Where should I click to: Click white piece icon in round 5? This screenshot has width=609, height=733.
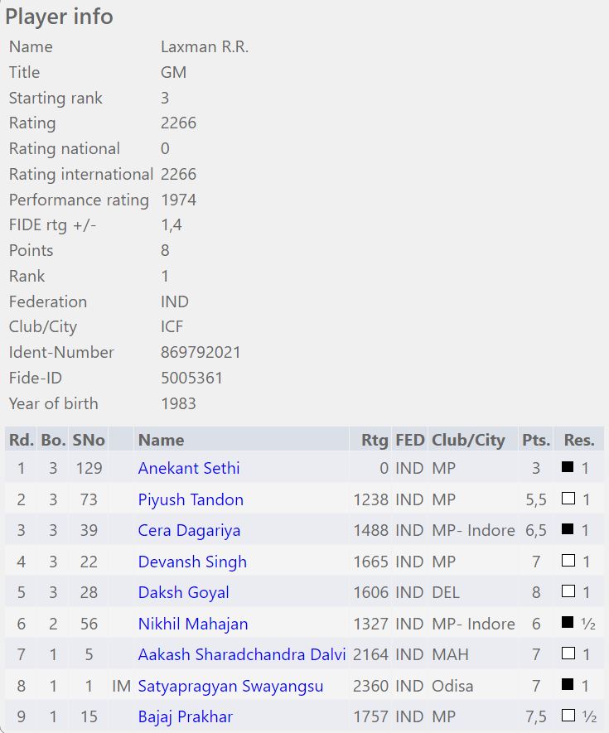pos(568,591)
